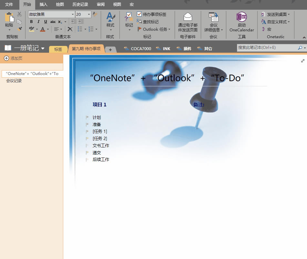Switch to the 插入 ribbon tab
This screenshot has height=259, width=307.
pos(44,4)
